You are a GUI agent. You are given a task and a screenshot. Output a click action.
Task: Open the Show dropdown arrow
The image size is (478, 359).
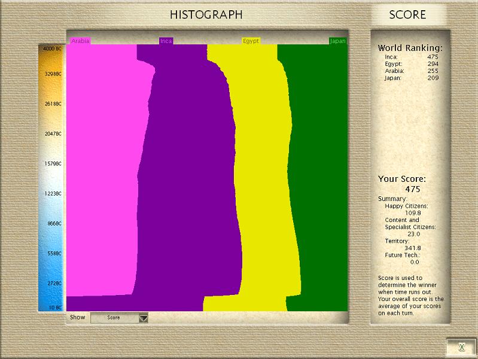coord(143,318)
